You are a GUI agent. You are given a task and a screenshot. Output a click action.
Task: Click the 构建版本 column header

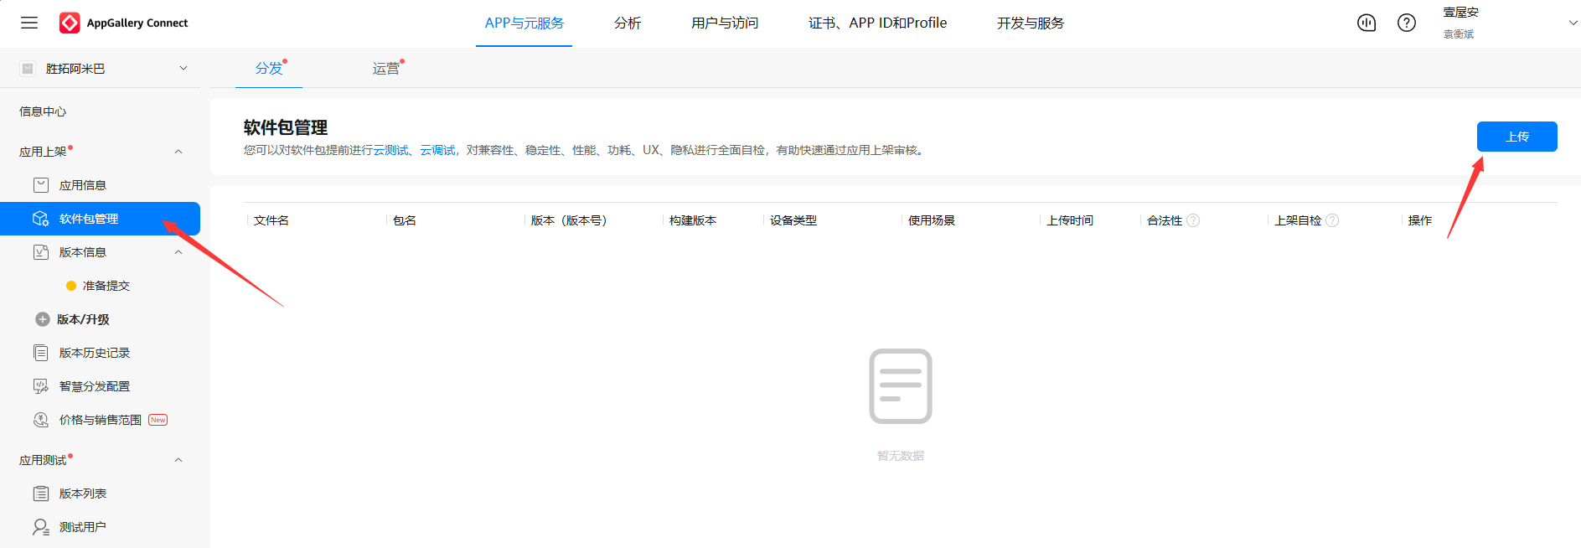tap(693, 220)
